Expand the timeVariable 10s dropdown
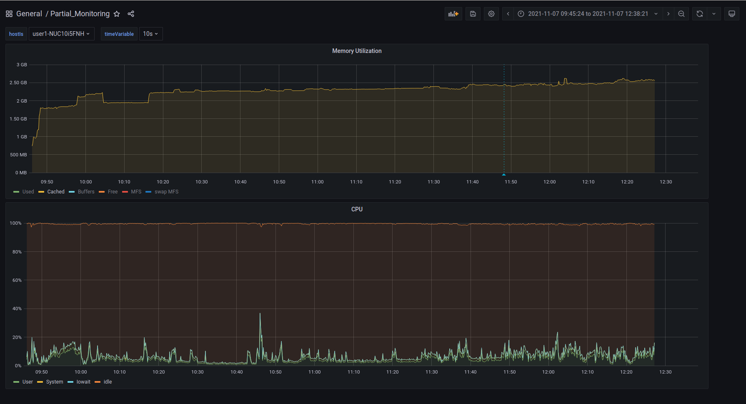This screenshot has height=404, width=746. click(150, 34)
